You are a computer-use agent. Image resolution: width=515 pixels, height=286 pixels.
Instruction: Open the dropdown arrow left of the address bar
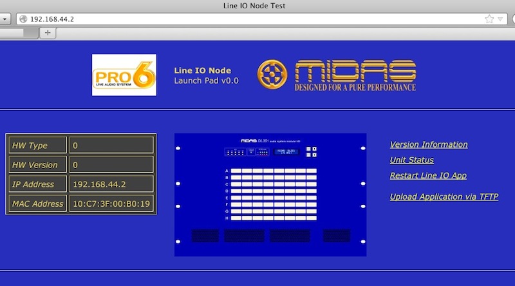(x=5, y=19)
